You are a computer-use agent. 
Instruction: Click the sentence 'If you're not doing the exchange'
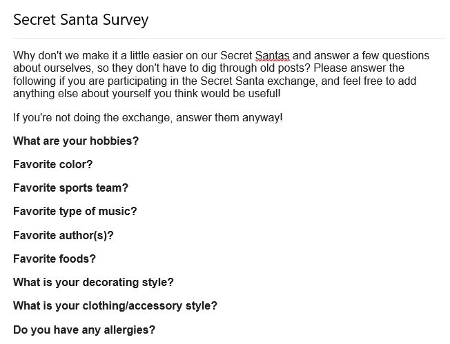[93, 118]
